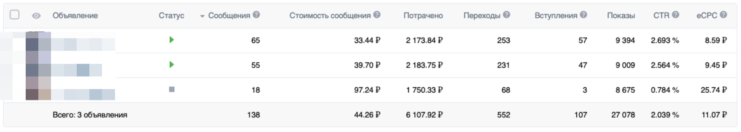Sort table by Потрачено column
The image size is (741, 132).
click(x=423, y=16)
